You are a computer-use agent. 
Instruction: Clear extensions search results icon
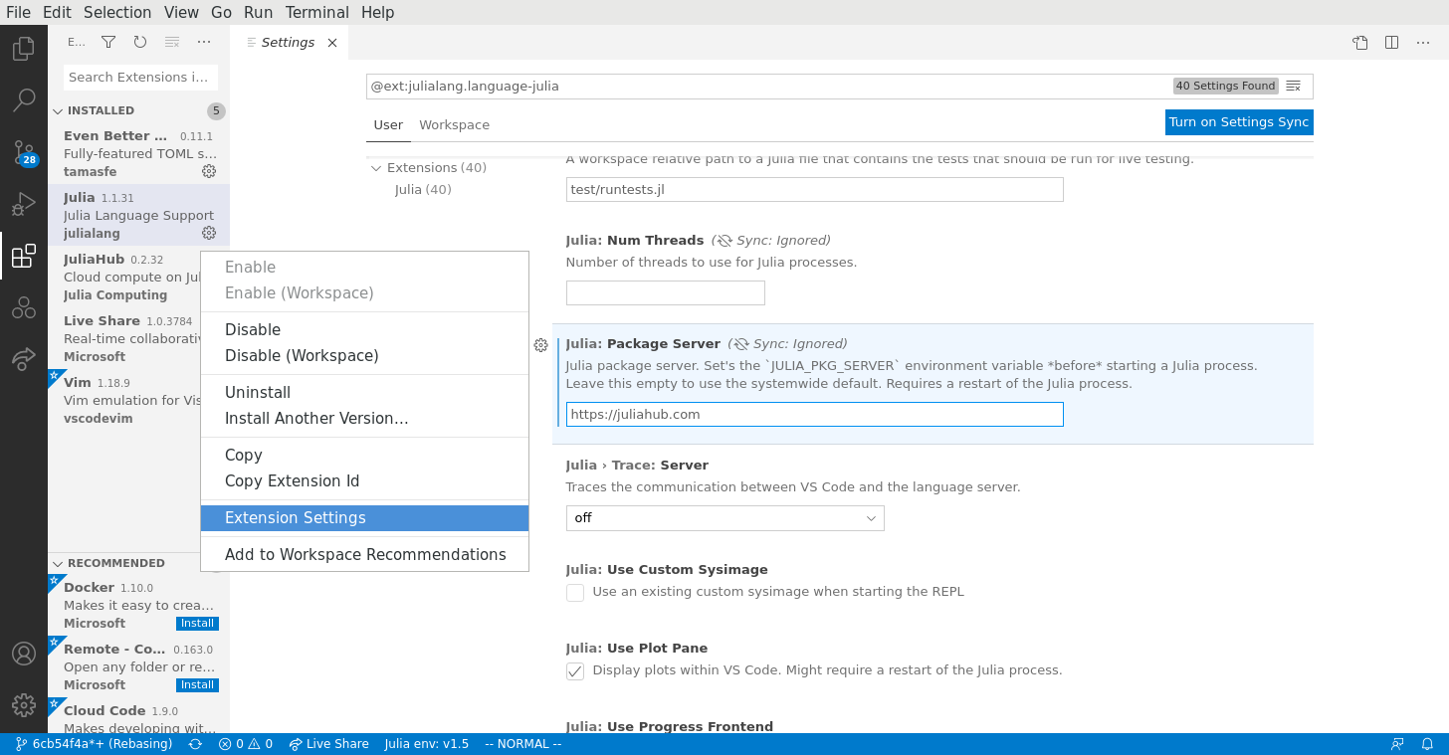(172, 42)
